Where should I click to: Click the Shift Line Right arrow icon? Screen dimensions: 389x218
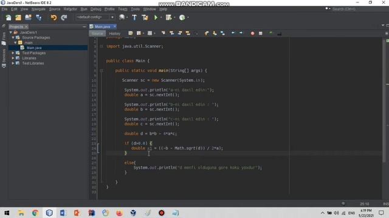[241, 33]
